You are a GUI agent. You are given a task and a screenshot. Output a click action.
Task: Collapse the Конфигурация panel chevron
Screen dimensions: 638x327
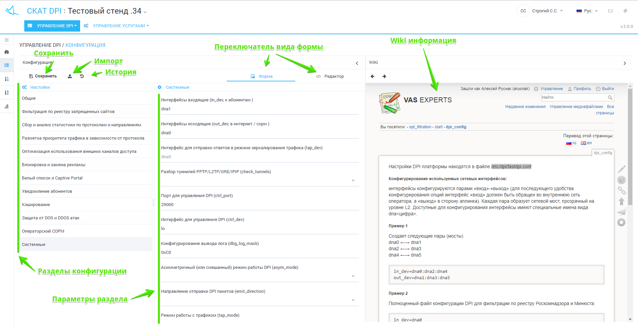pos(357,63)
